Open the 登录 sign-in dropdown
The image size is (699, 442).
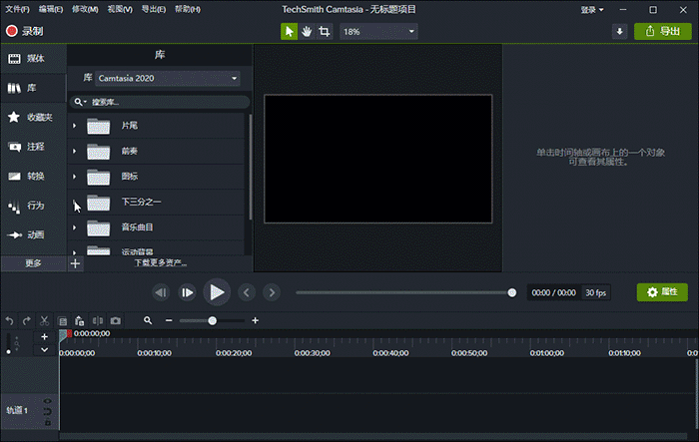point(592,10)
